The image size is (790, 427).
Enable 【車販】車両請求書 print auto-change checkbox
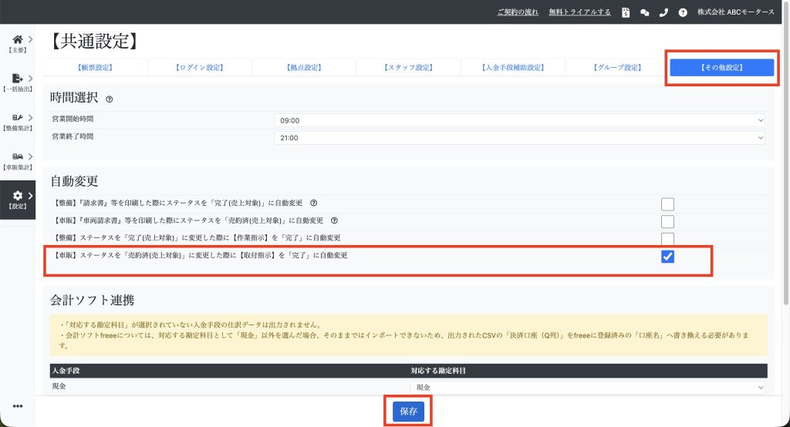tap(667, 222)
